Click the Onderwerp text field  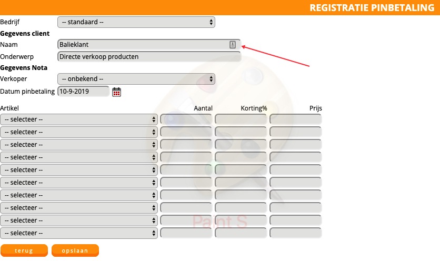click(148, 56)
